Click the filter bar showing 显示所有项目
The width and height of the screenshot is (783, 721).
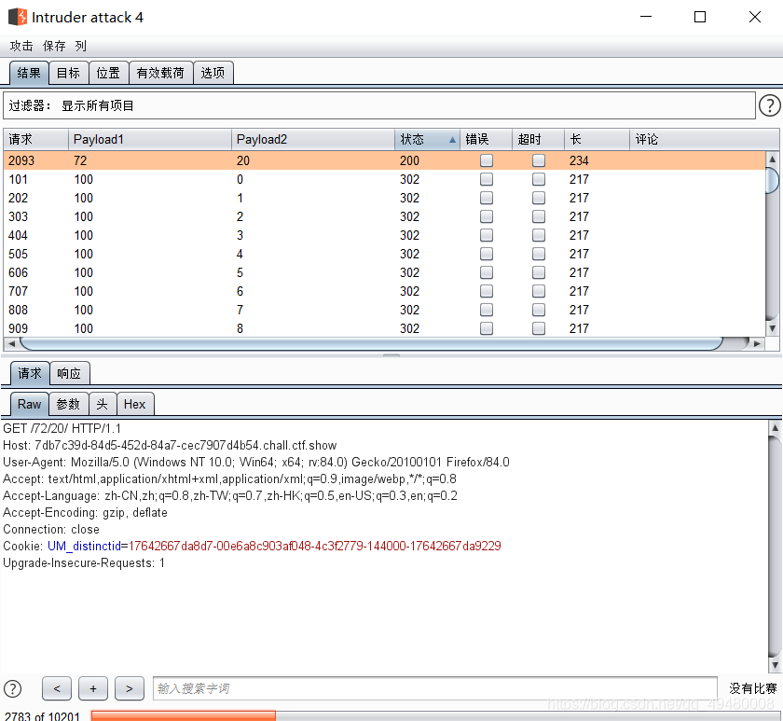(x=379, y=105)
